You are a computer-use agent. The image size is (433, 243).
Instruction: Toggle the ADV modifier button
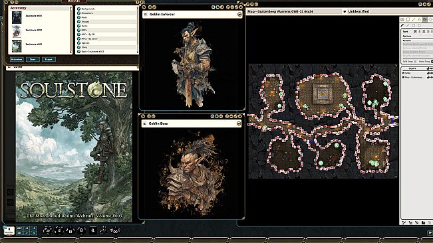tap(19, 228)
